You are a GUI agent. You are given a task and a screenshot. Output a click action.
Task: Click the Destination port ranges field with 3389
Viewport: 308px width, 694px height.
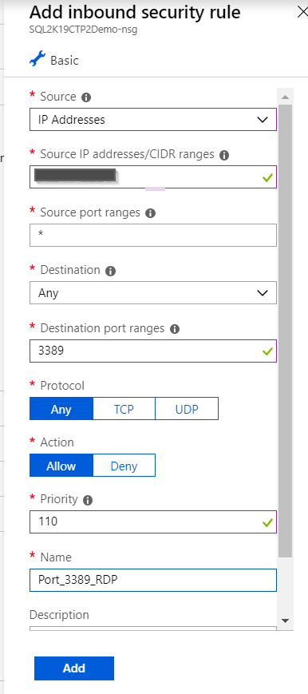[x=153, y=351]
